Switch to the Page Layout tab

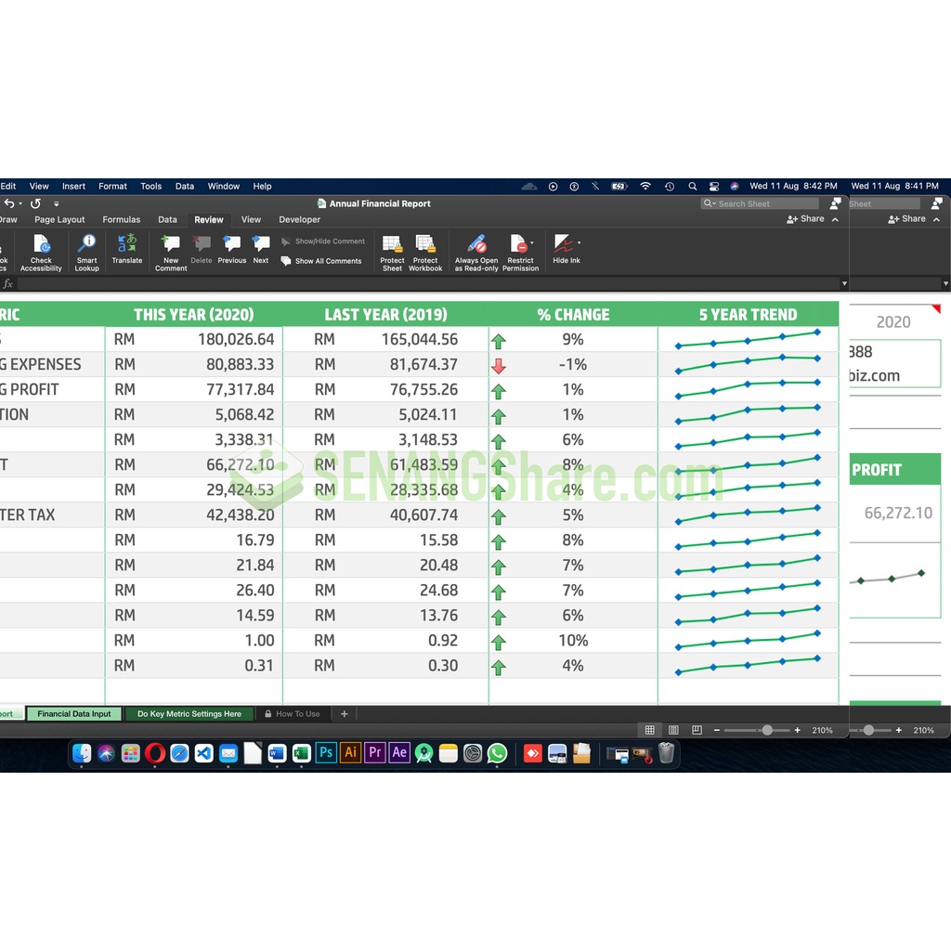coord(59,219)
